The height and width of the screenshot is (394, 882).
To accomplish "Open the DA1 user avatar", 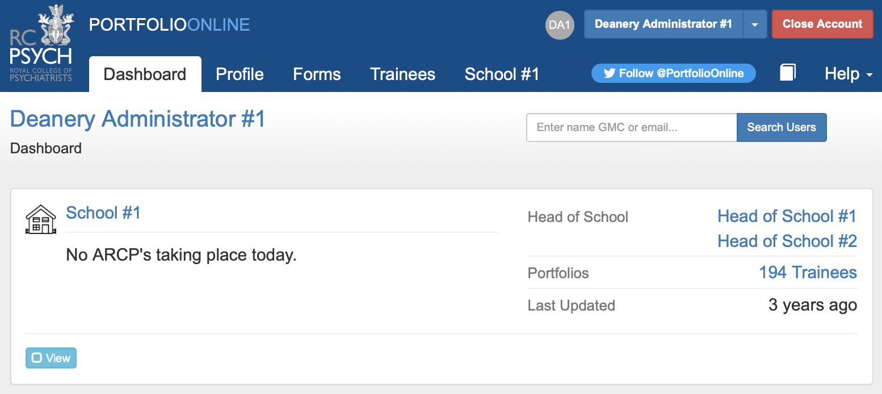I will 560,25.
